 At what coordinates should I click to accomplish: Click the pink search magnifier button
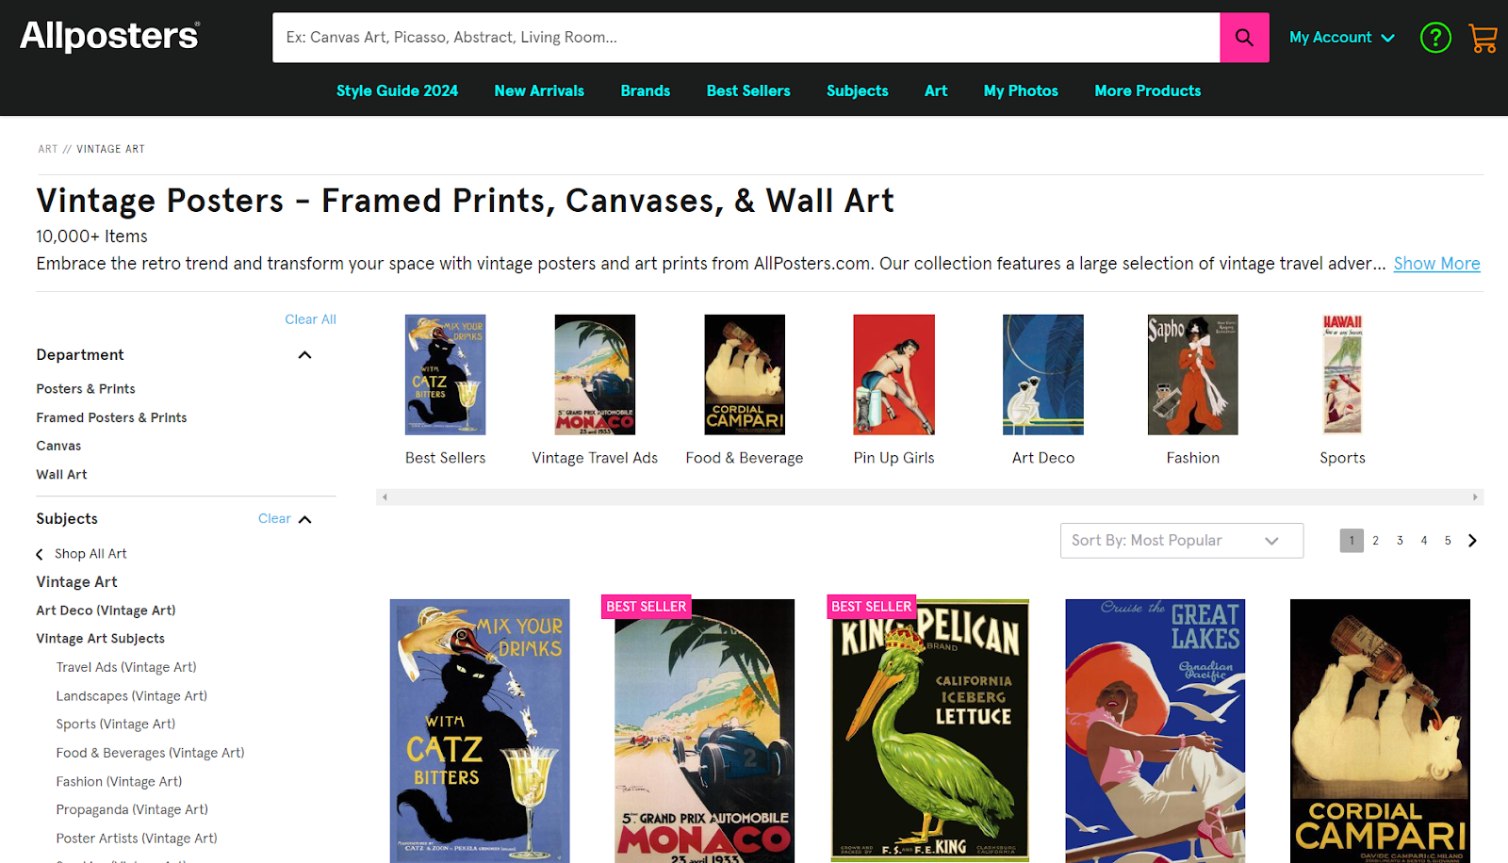(1243, 38)
